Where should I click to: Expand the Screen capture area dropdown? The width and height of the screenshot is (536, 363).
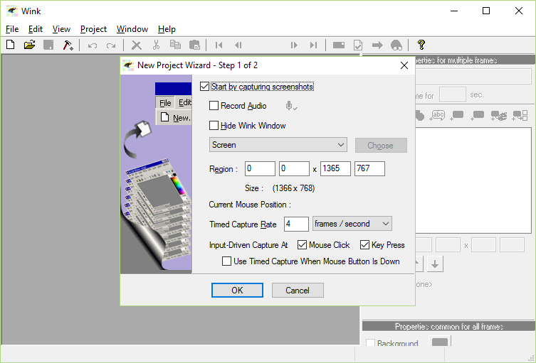278,145
